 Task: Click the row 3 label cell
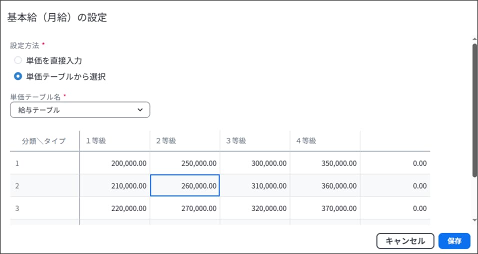[x=44, y=208]
